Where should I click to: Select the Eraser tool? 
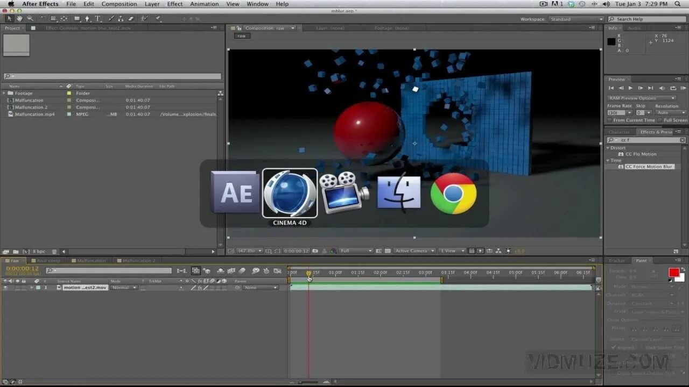tap(130, 19)
